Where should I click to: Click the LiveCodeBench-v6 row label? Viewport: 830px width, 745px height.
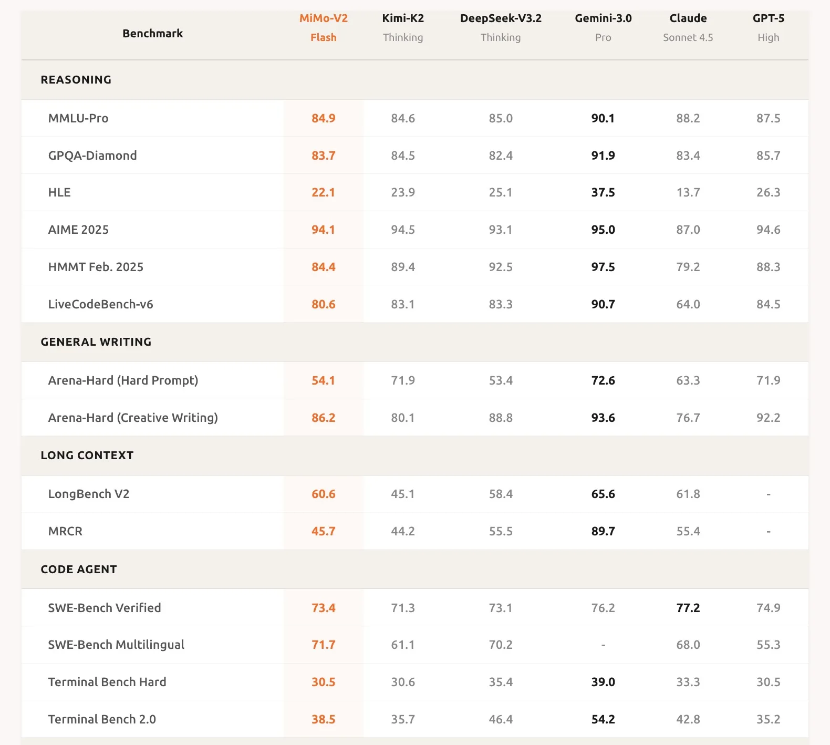tap(100, 304)
